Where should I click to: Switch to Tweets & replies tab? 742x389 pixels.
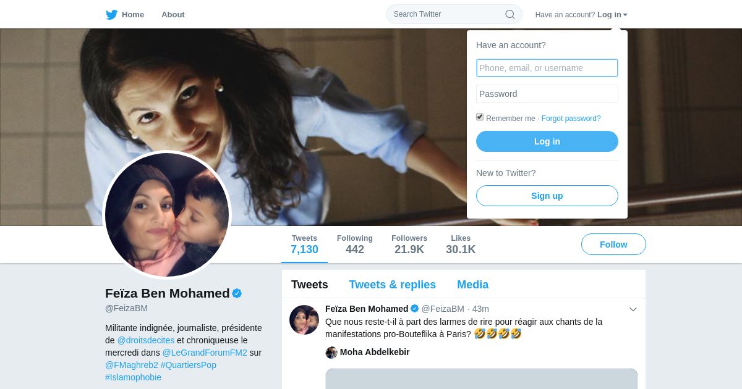coord(392,285)
